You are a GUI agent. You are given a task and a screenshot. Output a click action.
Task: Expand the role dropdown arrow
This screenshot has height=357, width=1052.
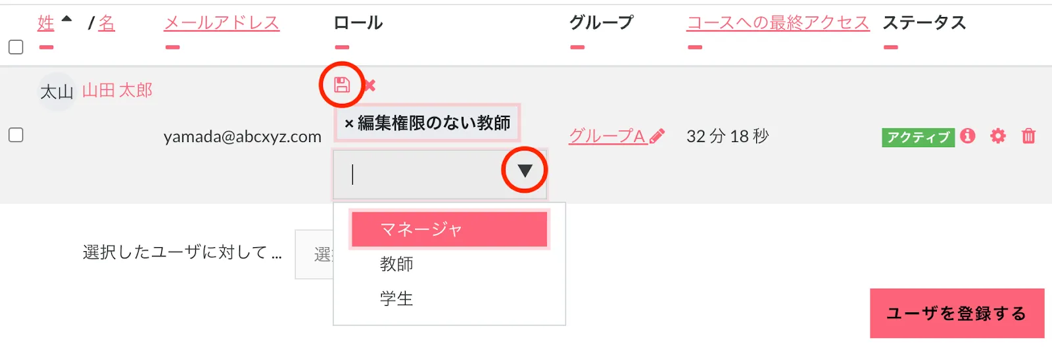point(524,171)
